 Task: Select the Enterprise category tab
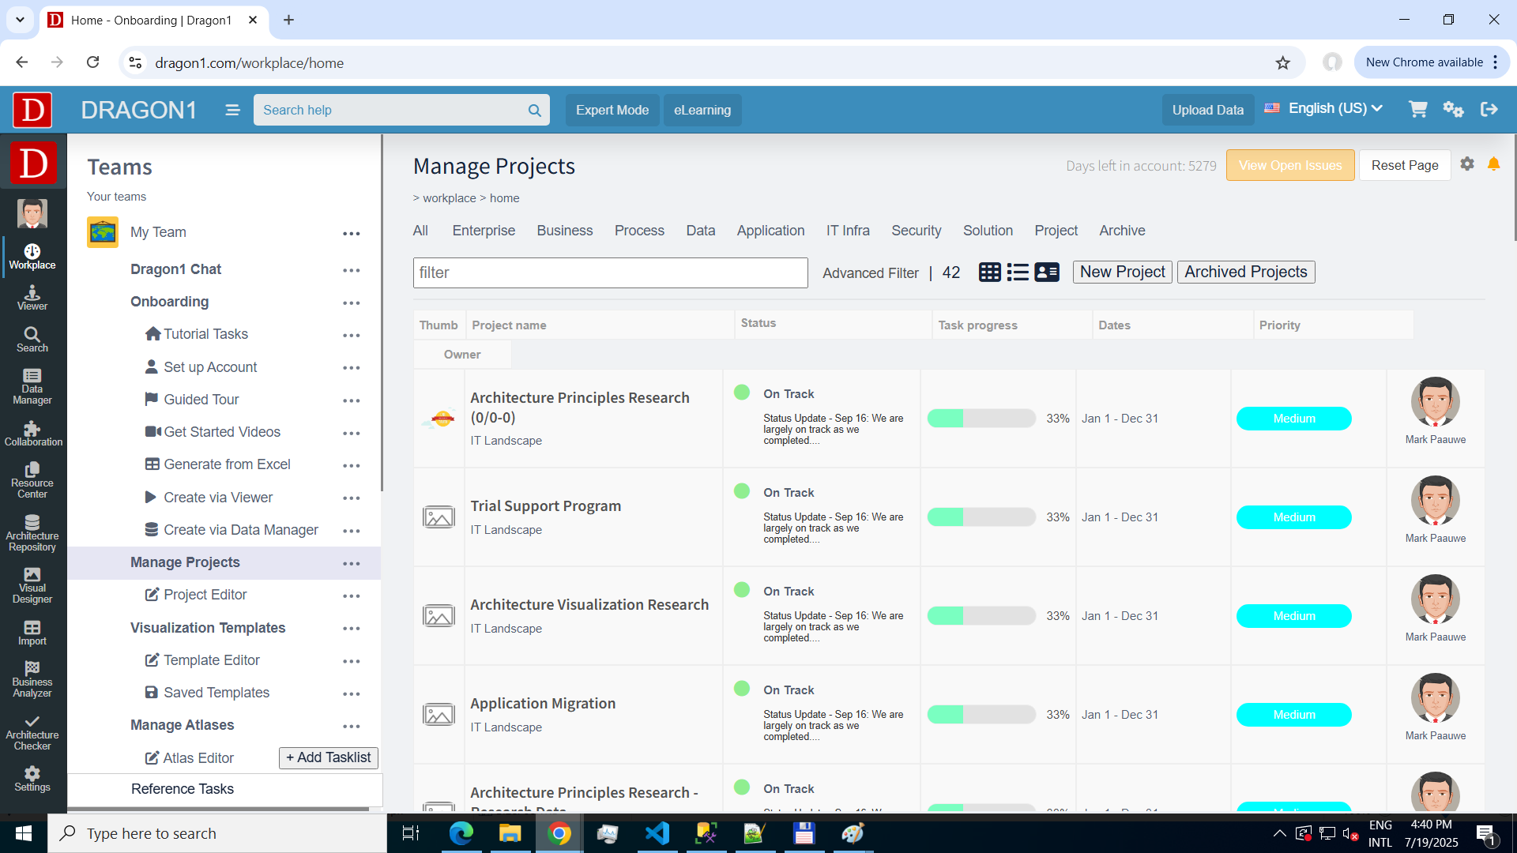click(x=484, y=231)
